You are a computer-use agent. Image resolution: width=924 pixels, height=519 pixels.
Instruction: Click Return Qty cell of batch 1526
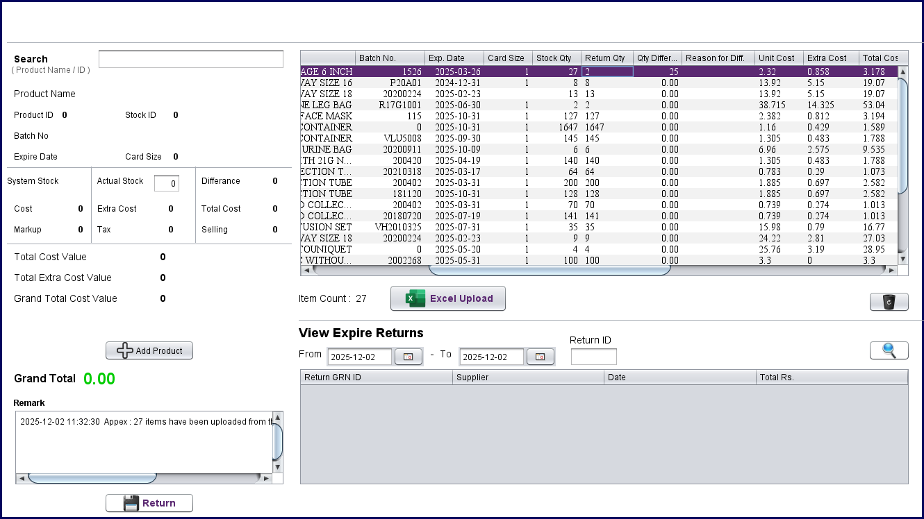(x=607, y=71)
